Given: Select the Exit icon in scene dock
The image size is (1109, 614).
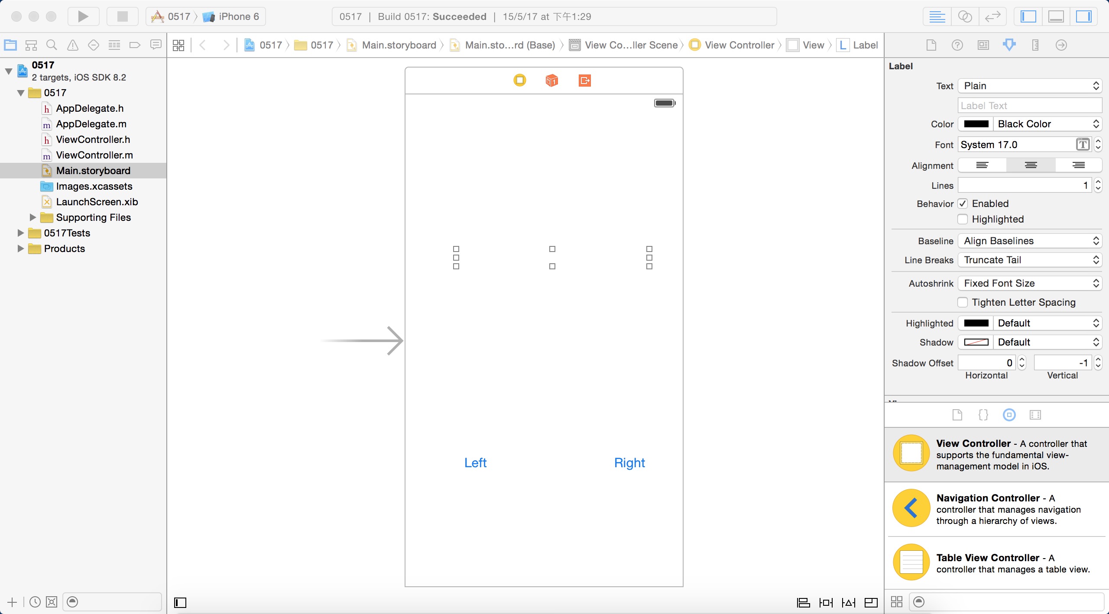Looking at the screenshot, I should click(585, 80).
